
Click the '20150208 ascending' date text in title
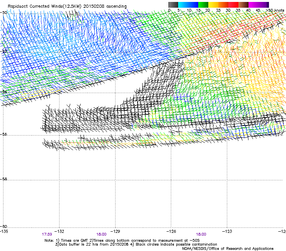click(105, 6)
